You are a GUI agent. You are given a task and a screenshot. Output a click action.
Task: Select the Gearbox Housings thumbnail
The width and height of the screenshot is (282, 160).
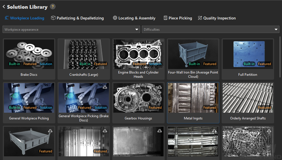138,98
